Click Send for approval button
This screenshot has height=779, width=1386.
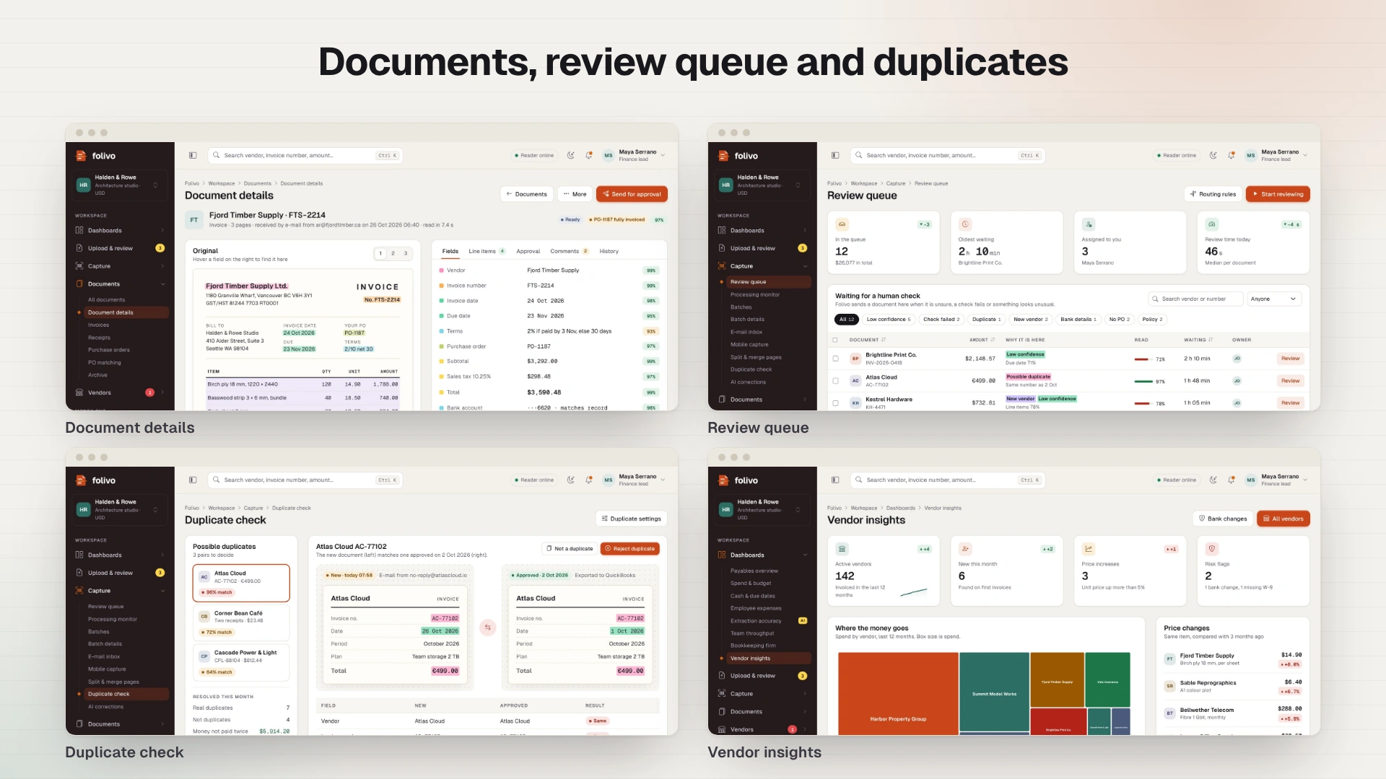tap(632, 194)
